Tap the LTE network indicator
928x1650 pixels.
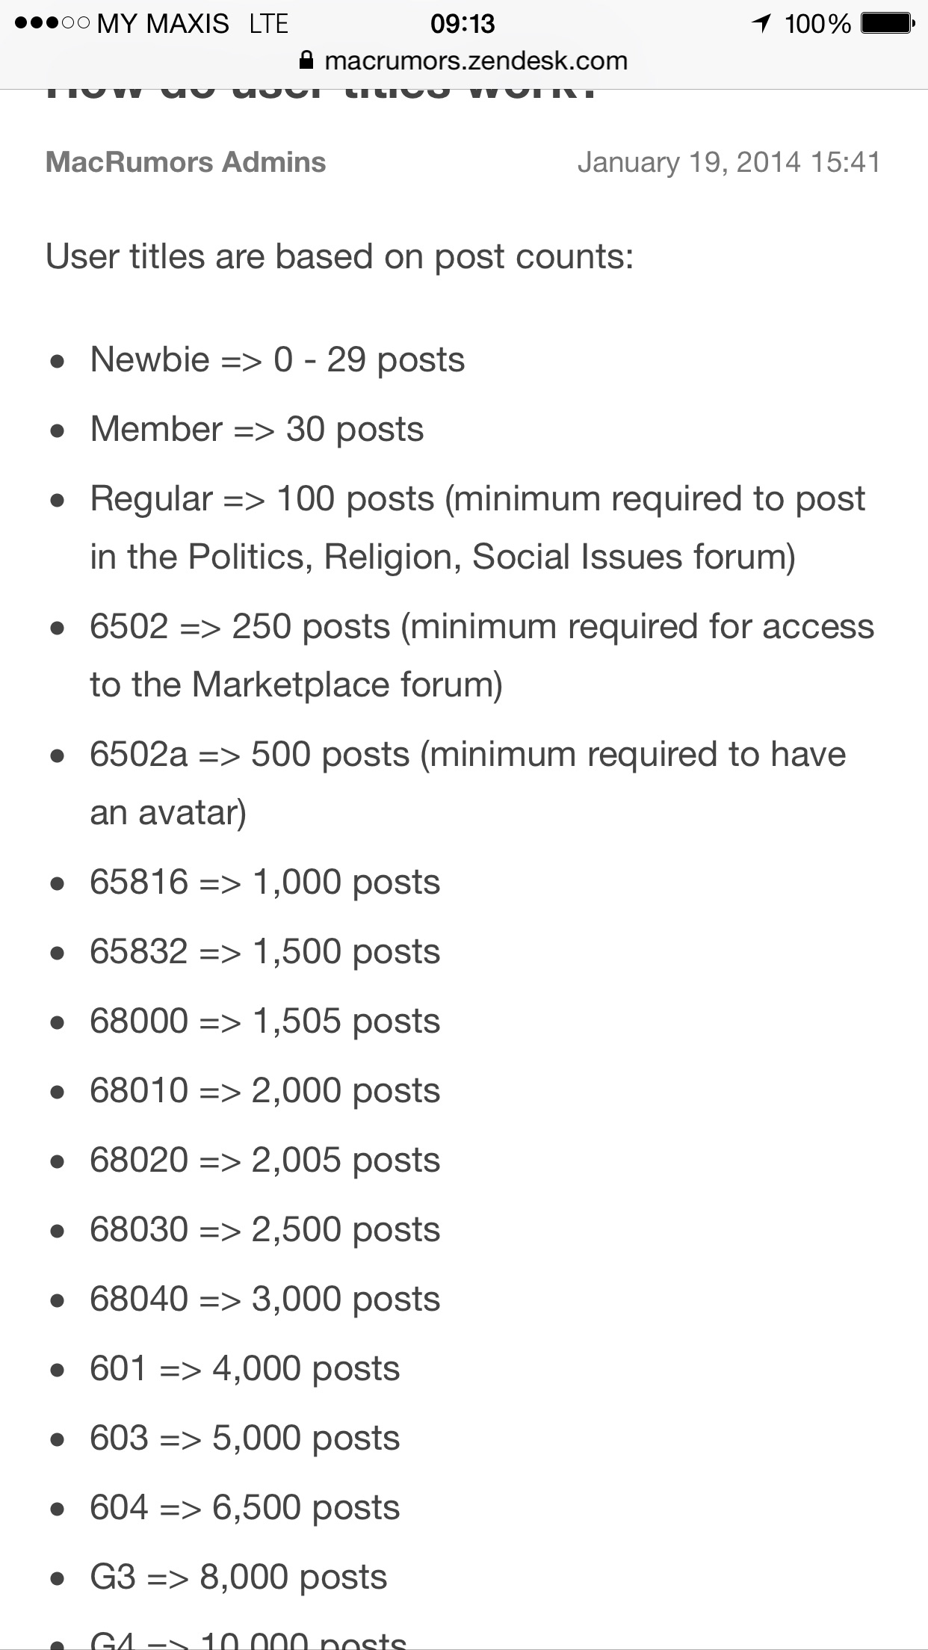268,24
